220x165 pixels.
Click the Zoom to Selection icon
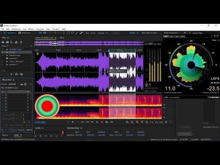(161, 122)
